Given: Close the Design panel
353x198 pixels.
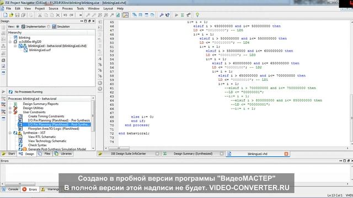Looking at the screenshot, I should pyautogui.click(x=93, y=21).
